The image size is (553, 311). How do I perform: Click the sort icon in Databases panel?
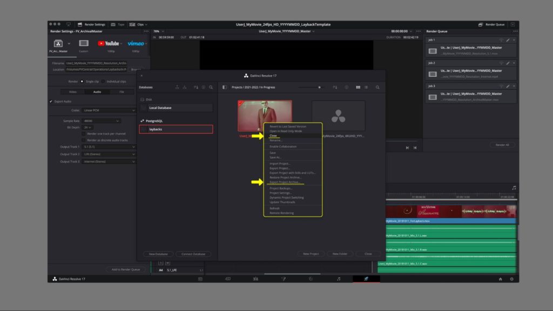pyautogui.click(x=195, y=87)
